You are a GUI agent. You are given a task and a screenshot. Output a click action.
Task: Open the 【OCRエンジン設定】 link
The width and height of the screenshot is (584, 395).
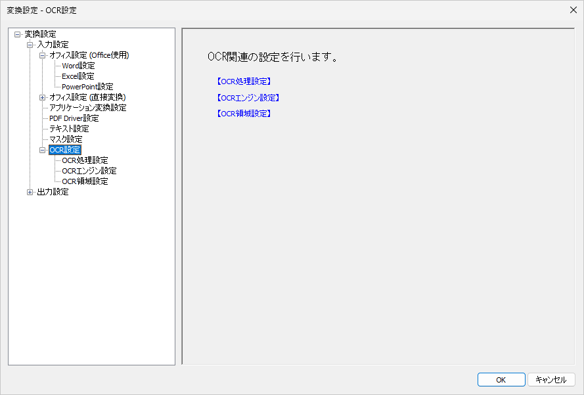tap(247, 97)
